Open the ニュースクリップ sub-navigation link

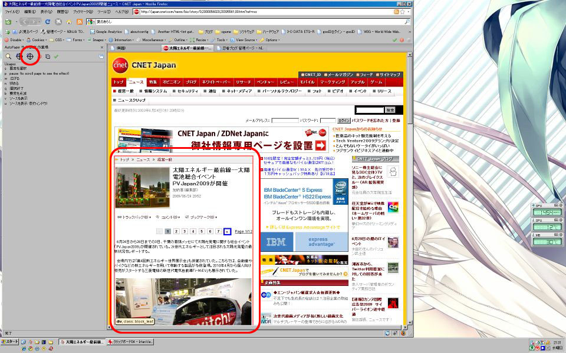pos(131,100)
